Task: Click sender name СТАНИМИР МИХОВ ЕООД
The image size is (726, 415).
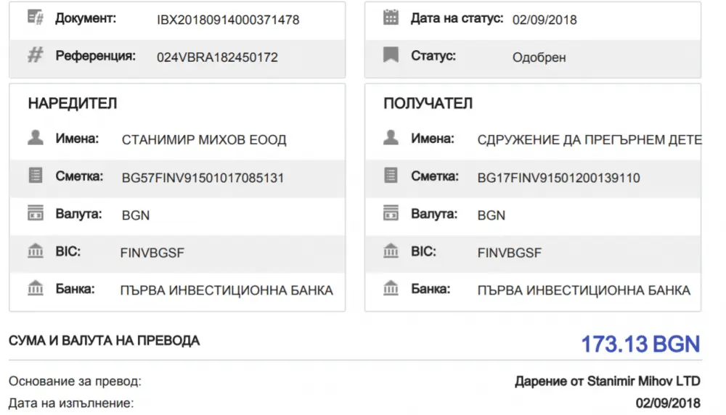Action: [x=204, y=140]
